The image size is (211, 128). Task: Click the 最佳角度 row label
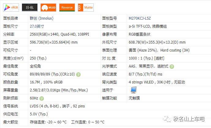coord(11,66)
